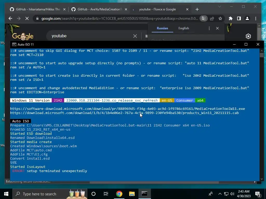266x199 pixels.
Task: Open File Explorer from taskbar
Action: pyautogui.click(x=132, y=194)
